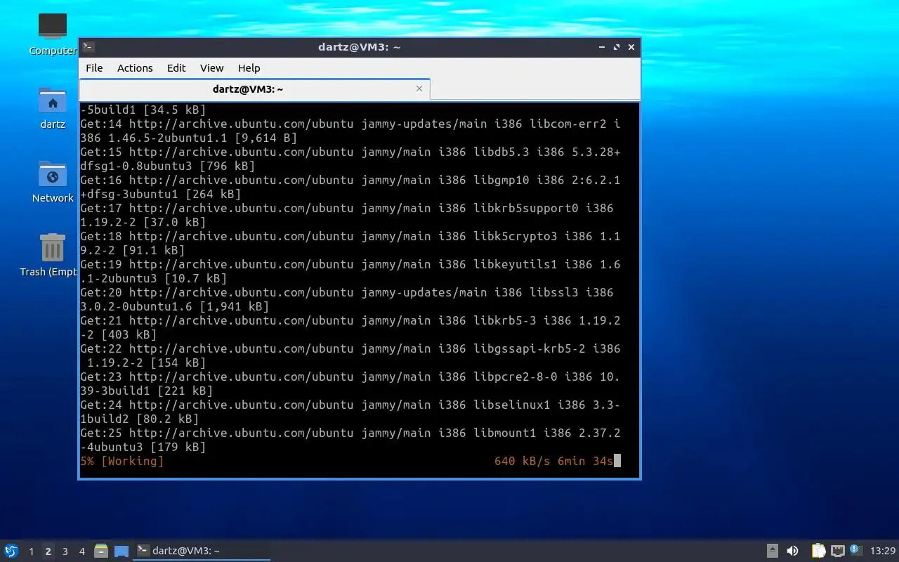Image resolution: width=899 pixels, height=562 pixels.
Task: Click the "640 kB/s 6min 34s" download rate
Action: [553, 461]
